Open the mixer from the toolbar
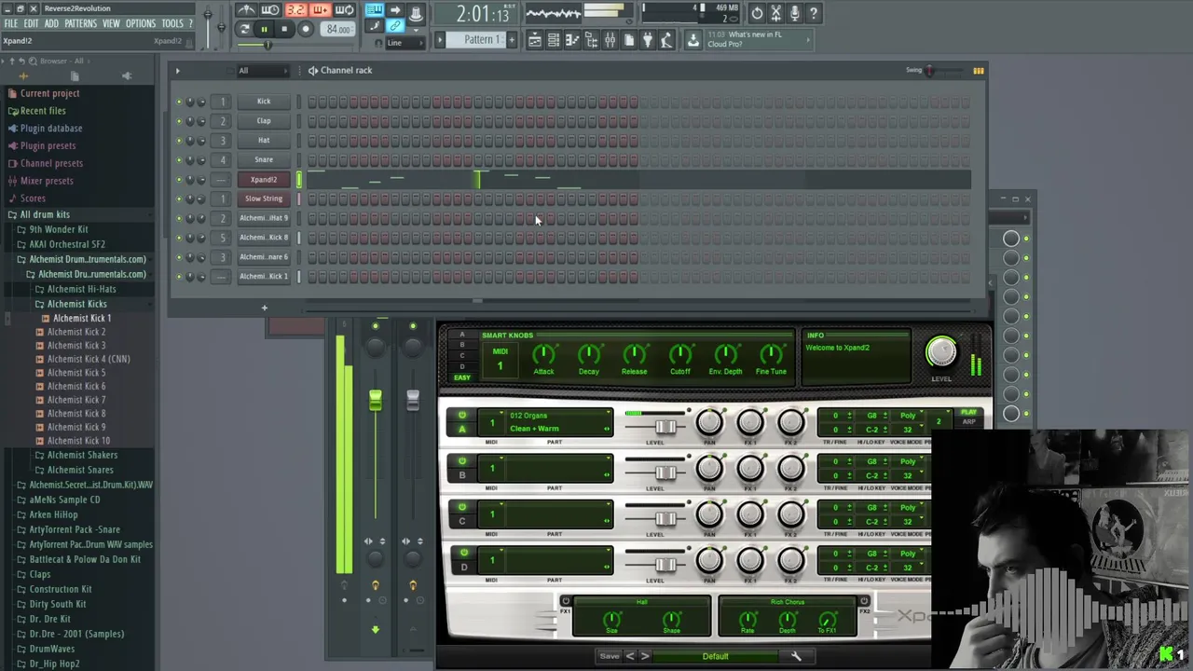Viewport: 1193px width, 671px height. [610, 40]
